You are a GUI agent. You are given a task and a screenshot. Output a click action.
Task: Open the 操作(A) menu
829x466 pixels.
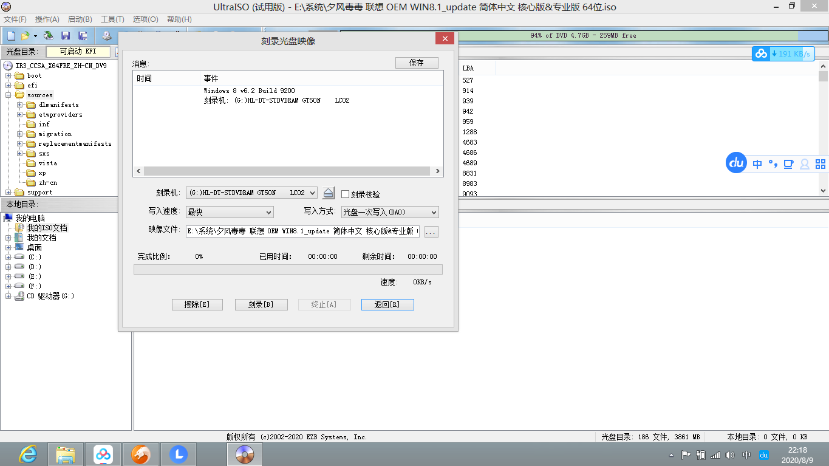[x=47, y=19]
